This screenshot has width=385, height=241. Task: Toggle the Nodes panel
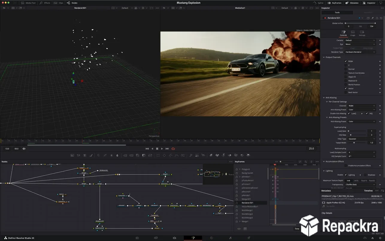click(72, 3)
